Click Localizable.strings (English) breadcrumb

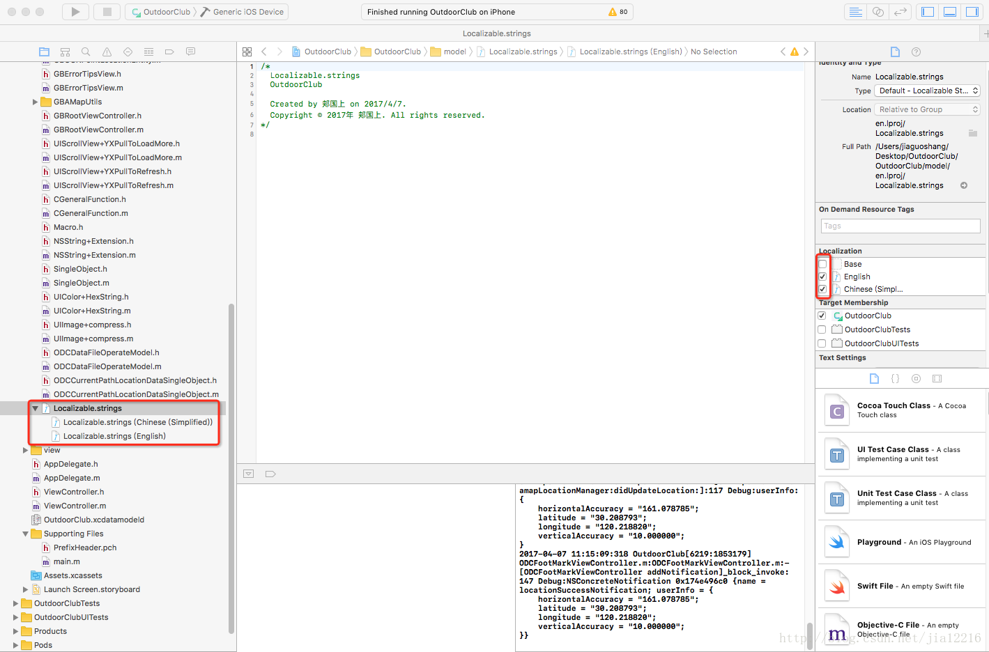[624, 52]
